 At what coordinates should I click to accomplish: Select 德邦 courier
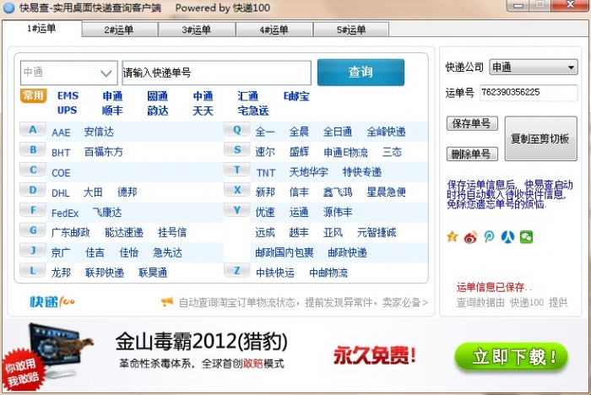pyautogui.click(x=127, y=192)
